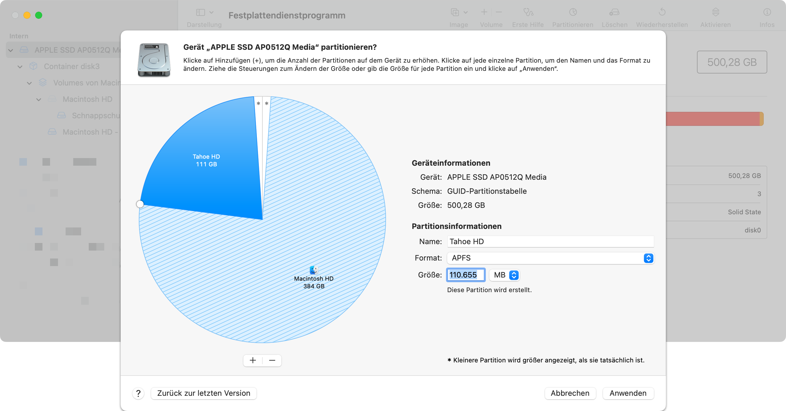Click the Aktivieren toolbar icon
This screenshot has width=786, height=411.
tap(715, 12)
